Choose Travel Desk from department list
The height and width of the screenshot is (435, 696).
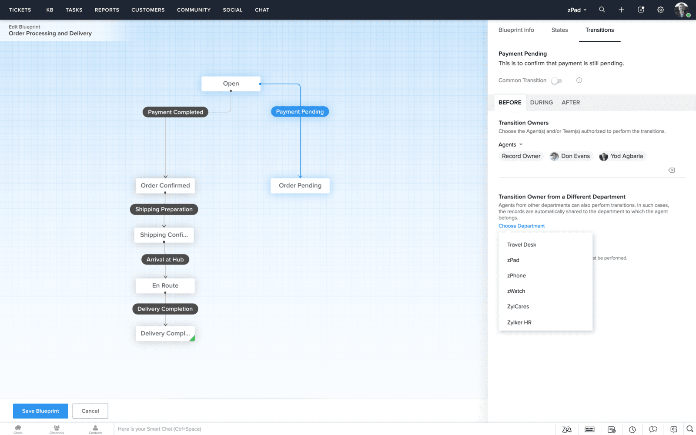[x=545, y=244]
